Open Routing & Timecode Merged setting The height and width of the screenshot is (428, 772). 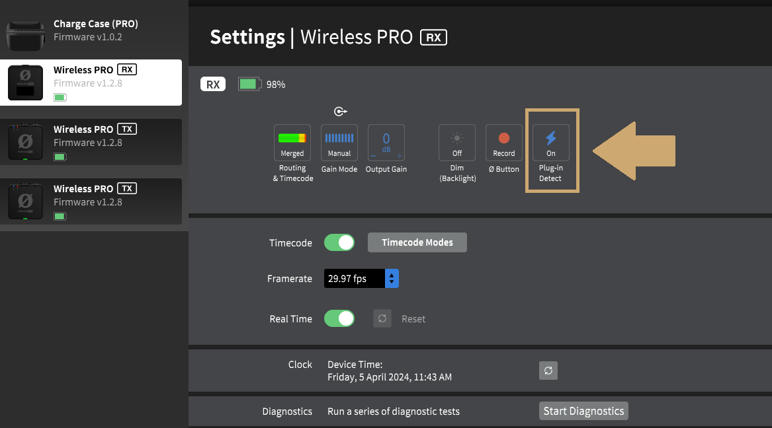click(292, 143)
